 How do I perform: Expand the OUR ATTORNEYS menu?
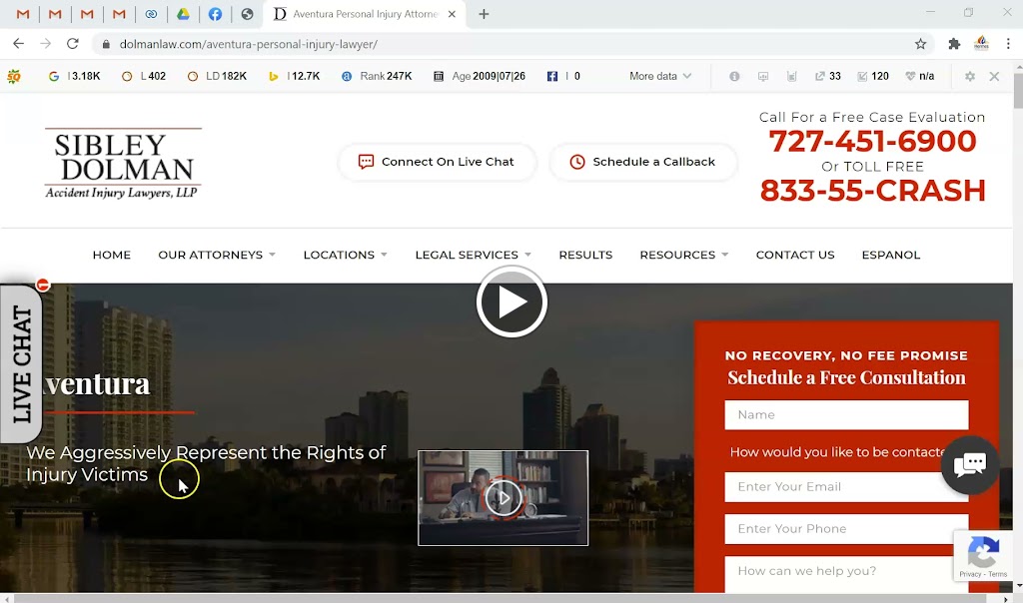pos(217,255)
